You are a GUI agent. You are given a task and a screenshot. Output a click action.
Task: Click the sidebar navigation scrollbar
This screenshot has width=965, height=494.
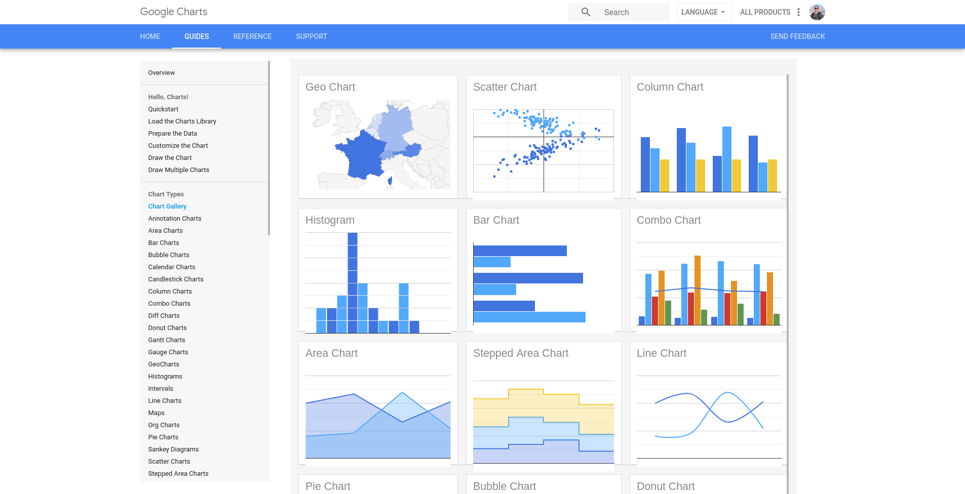tap(269, 148)
